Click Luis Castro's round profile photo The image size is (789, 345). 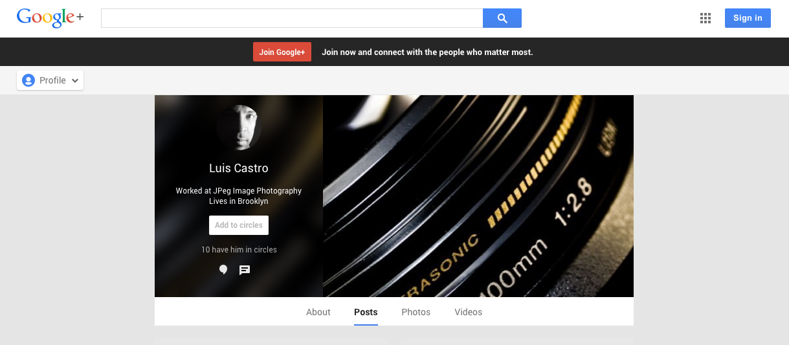point(239,128)
